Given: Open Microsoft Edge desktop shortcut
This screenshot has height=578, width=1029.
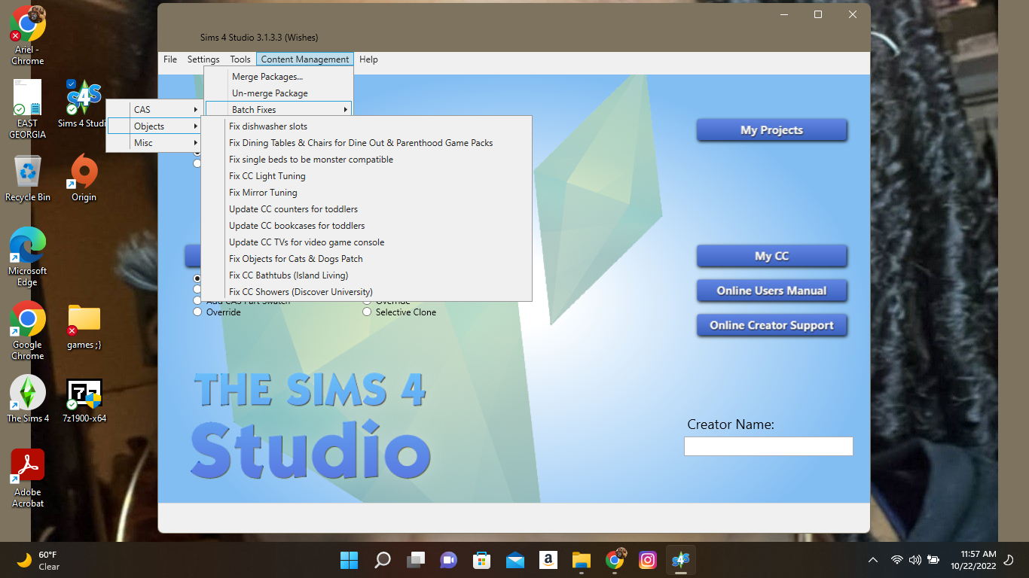Looking at the screenshot, I should [28, 257].
